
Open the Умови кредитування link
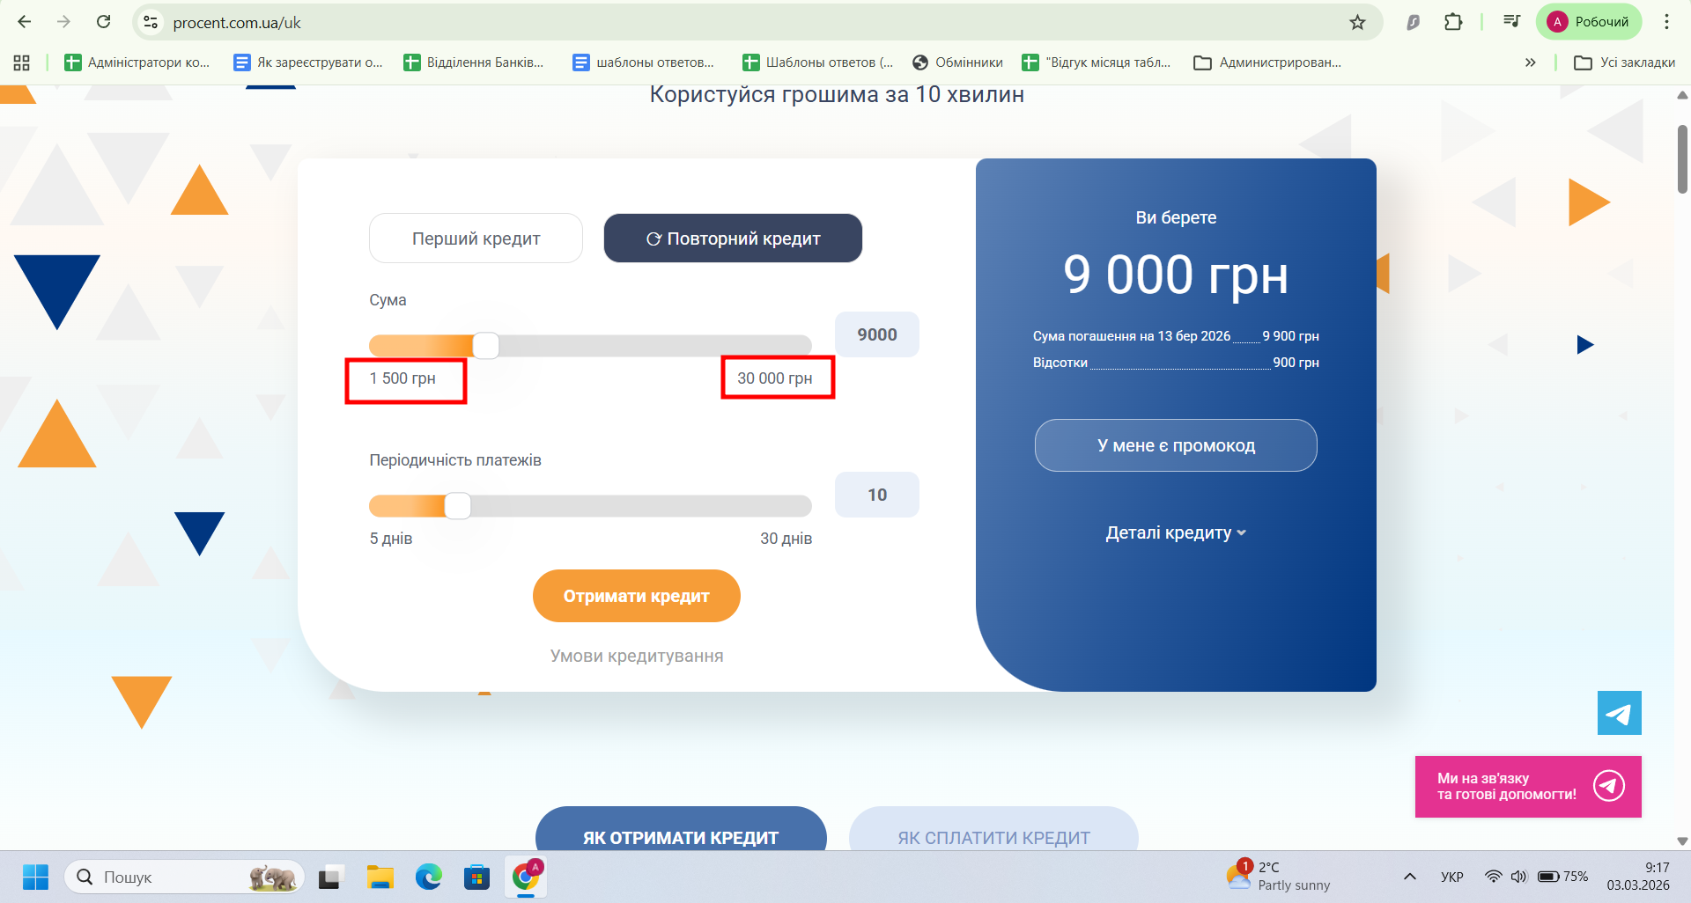coord(637,656)
